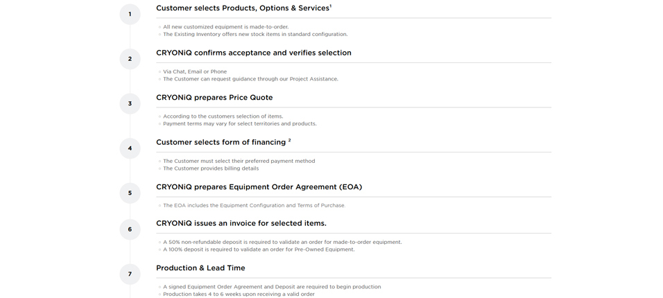Image resolution: width=663 pixels, height=298 pixels.
Task: Click 'Customer selects form of financing' heading
Action: coord(221,143)
